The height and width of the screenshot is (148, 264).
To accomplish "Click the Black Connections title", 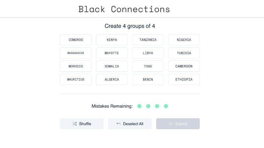I will tap(124, 9).
